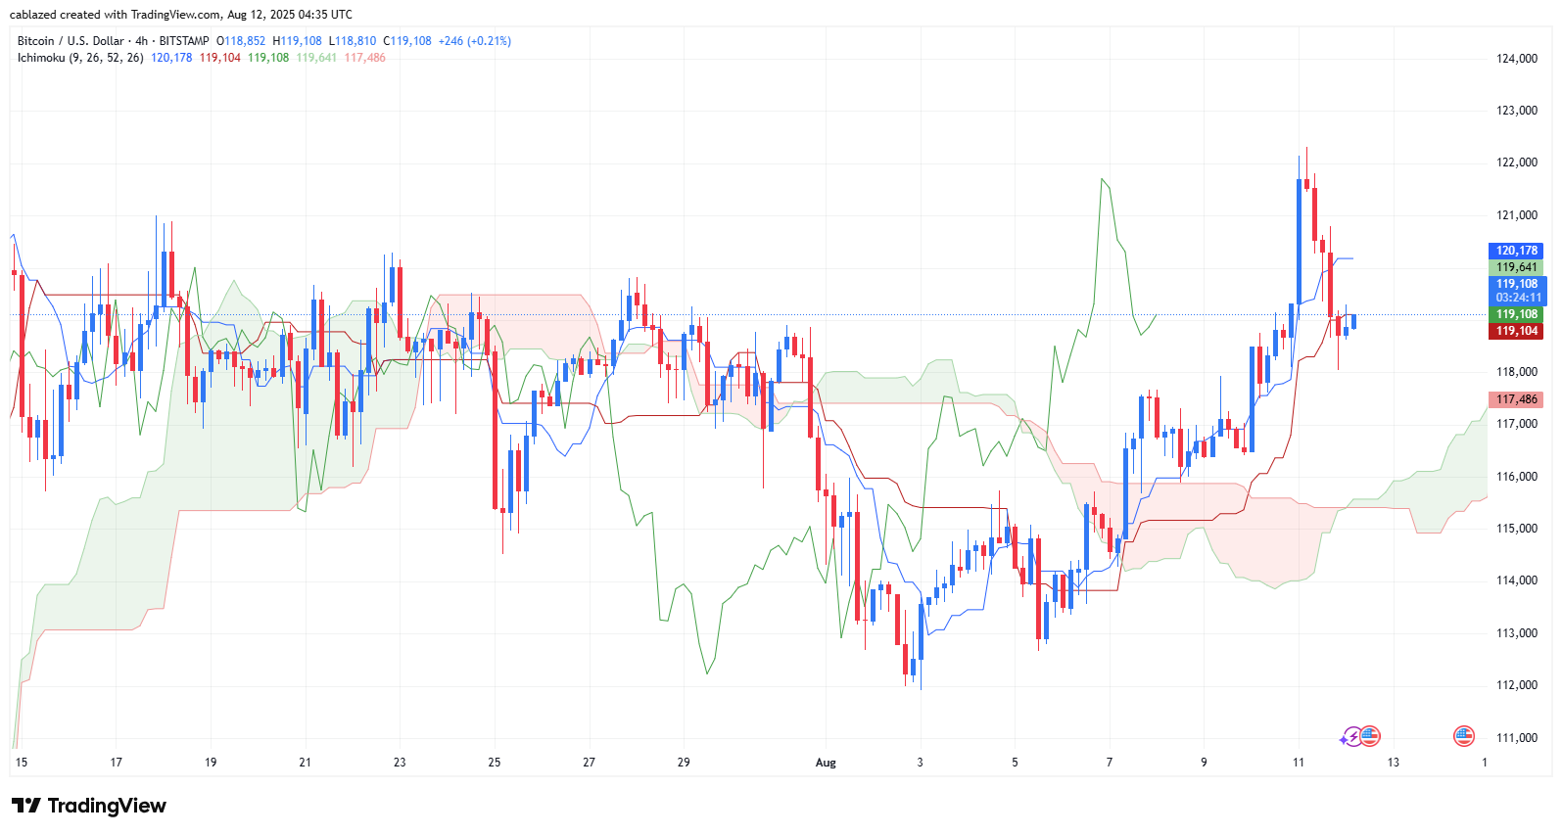The height and width of the screenshot is (835, 1562).
Task: Select the red 119,104 price label
Action: click(x=1516, y=331)
